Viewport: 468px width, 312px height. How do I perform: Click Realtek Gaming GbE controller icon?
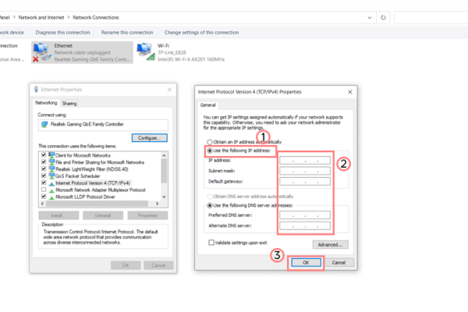coord(43,125)
